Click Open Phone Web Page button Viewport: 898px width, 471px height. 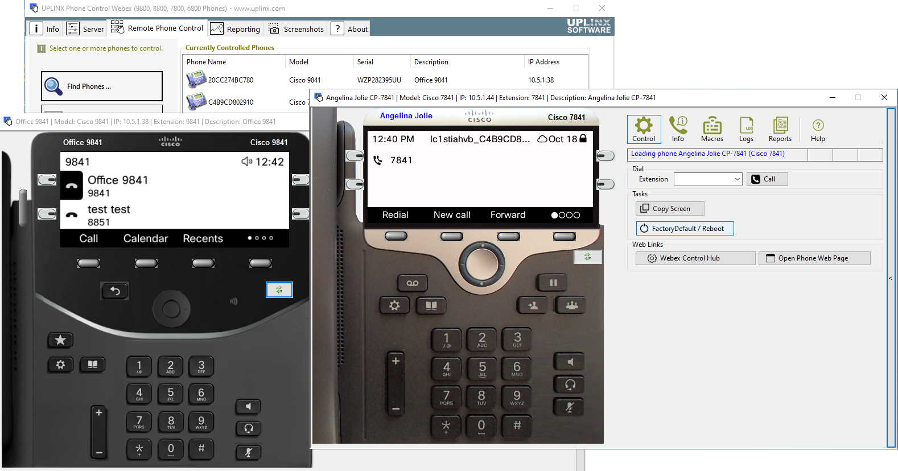point(814,258)
